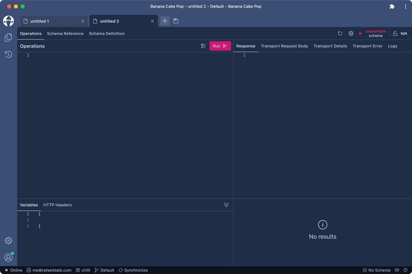Open the Documents panel in the sidebar
This screenshot has height=274, width=412.
click(x=8, y=37)
